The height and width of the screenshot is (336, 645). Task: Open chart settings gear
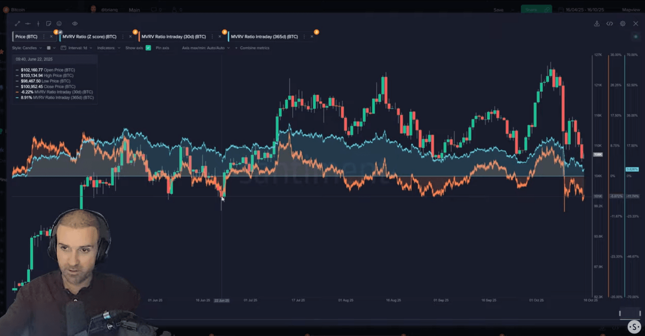click(x=623, y=24)
